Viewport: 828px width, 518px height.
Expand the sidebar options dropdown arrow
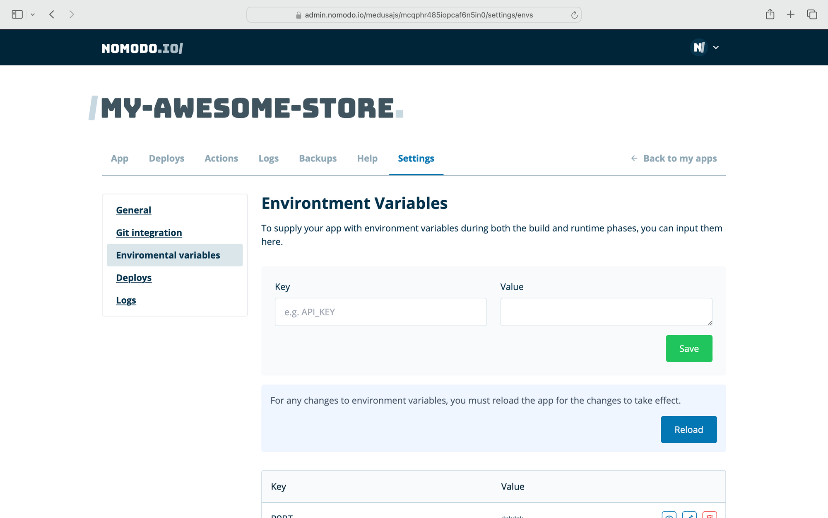[x=33, y=14]
